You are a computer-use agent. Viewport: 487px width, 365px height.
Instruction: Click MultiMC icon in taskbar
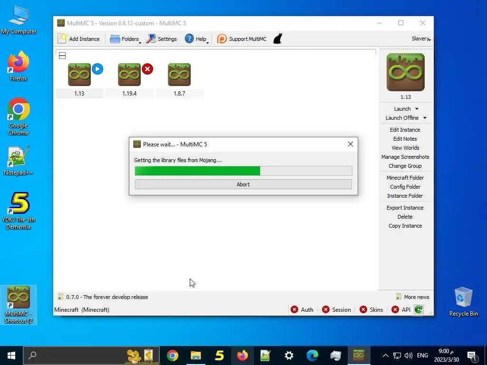[359, 355]
